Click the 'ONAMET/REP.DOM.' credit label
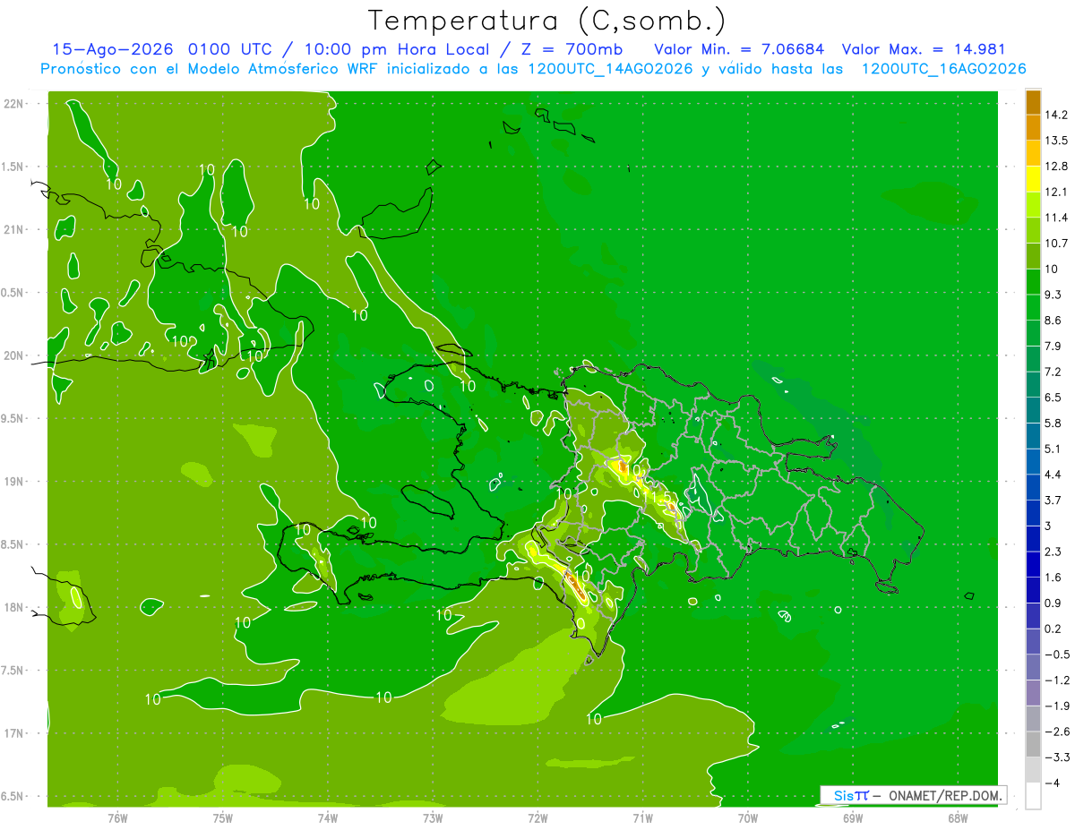This screenshot has width=1075, height=830. [x=946, y=795]
